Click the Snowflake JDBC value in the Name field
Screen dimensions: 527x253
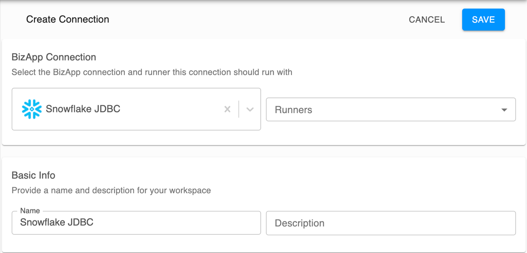click(x=57, y=222)
